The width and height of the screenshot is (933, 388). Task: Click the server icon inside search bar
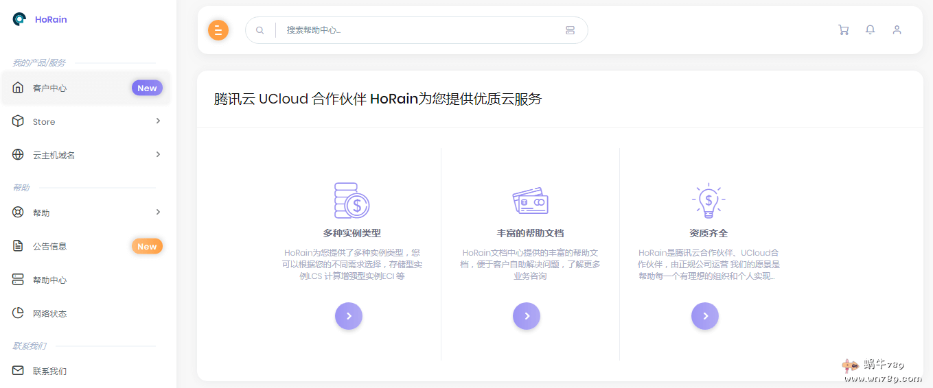point(570,30)
